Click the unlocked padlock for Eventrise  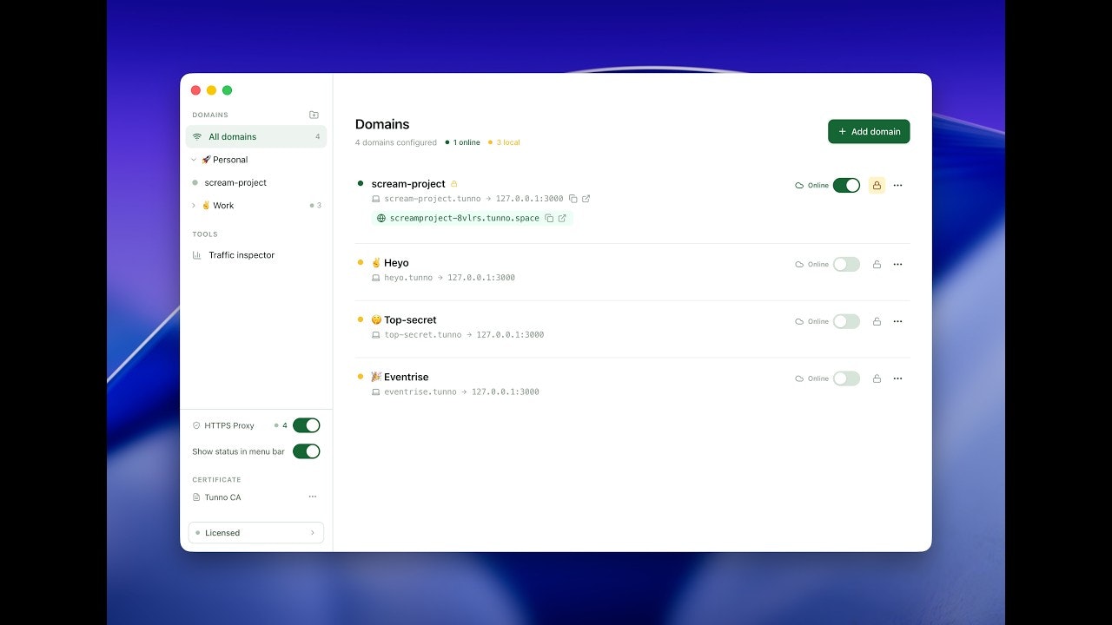(877, 378)
